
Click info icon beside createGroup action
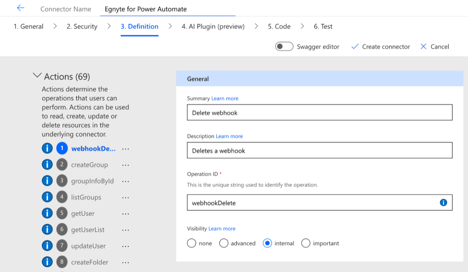click(47, 164)
